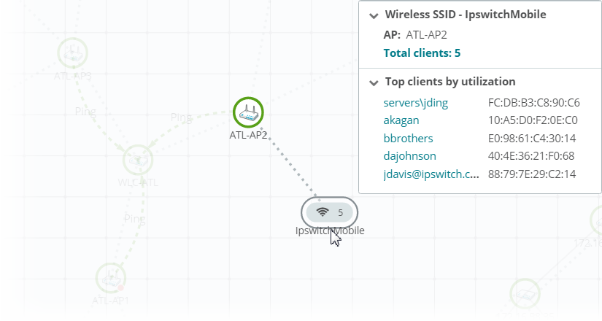Click the bbrothers client link
This screenshot has height=321, width=602.
point(408,138)
